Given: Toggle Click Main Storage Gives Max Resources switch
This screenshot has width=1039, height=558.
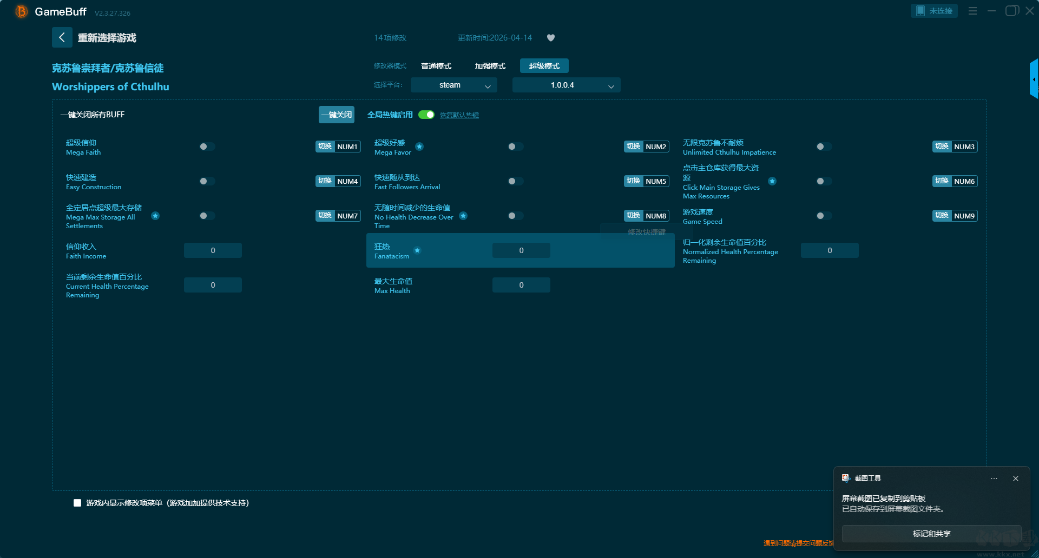Looking at the screenshot, I should pos(824,181).
